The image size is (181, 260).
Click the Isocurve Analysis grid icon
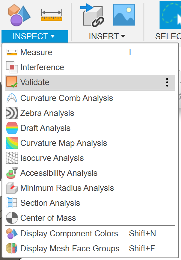point(12,158)
